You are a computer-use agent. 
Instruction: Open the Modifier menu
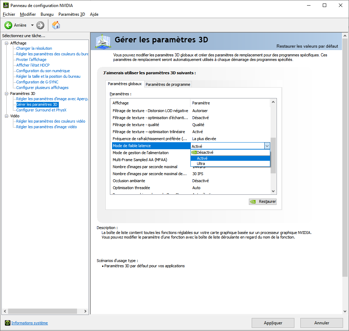pyautogui.click(x=28, y=14)
